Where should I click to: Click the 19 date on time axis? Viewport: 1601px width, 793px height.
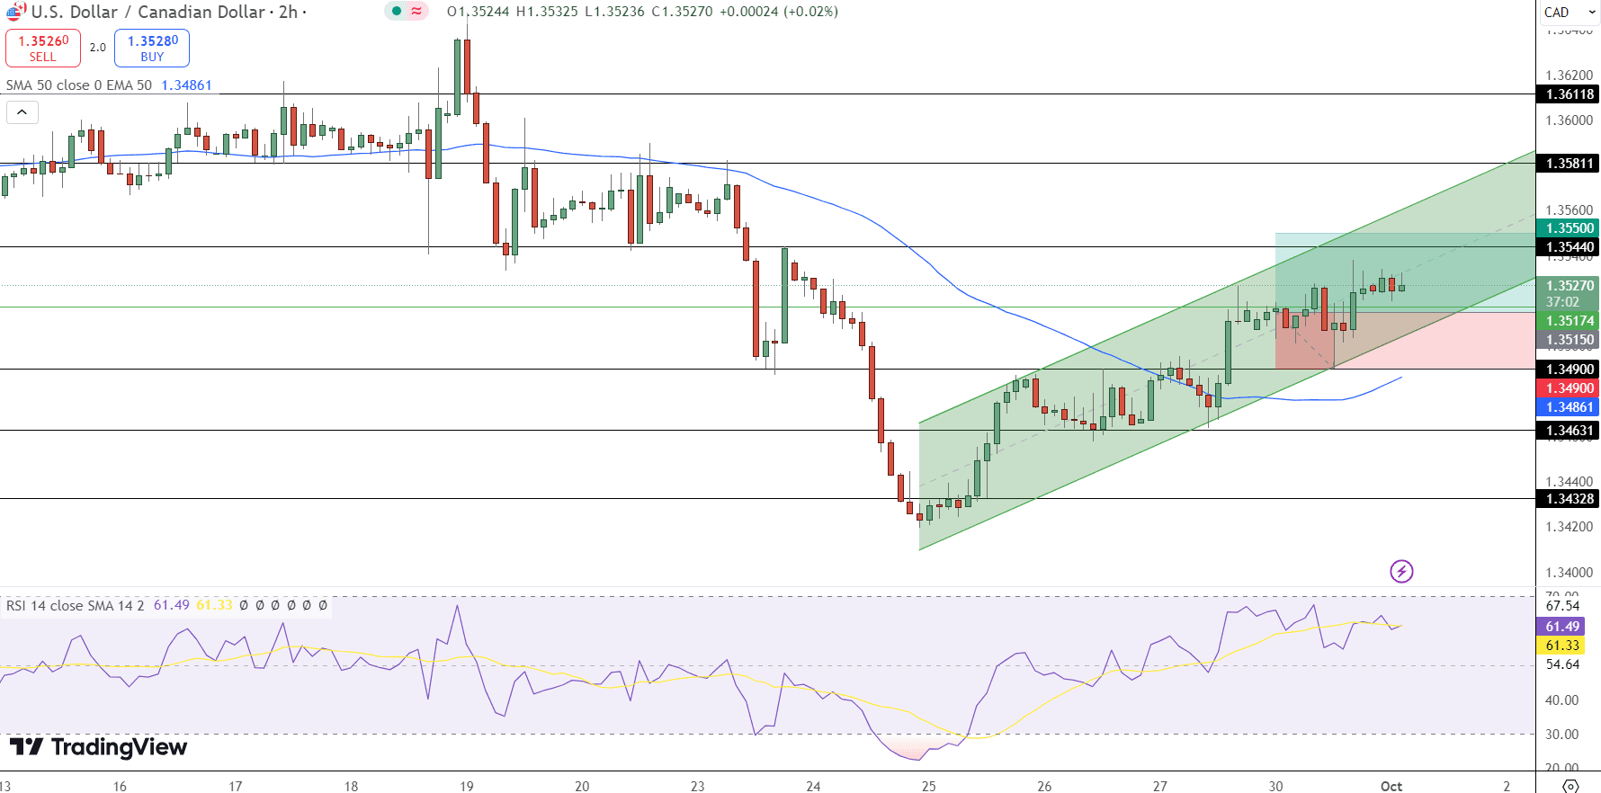coord(467,786)
